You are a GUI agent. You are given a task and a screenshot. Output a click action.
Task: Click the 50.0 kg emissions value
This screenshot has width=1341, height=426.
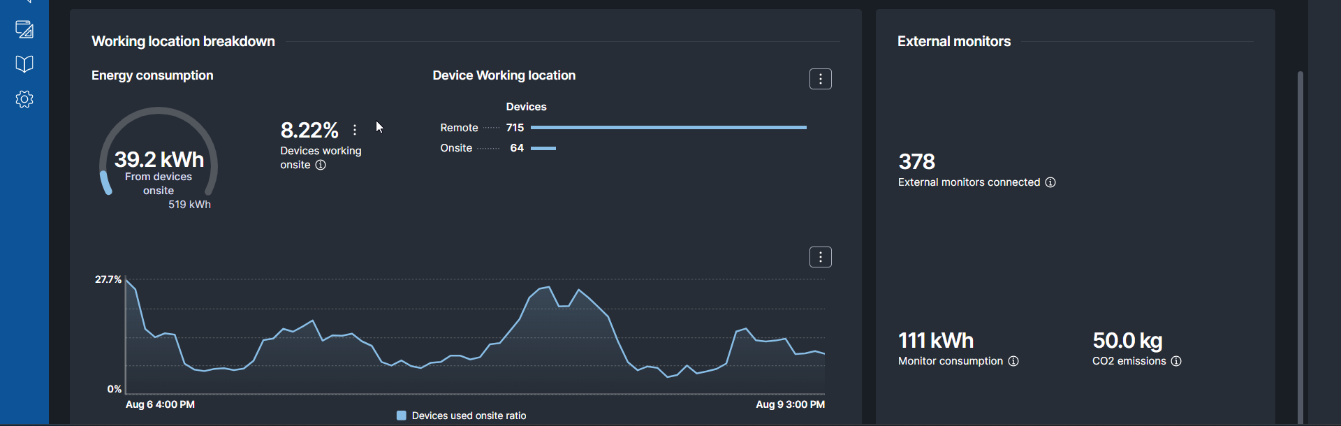(x=1127, y=341)
